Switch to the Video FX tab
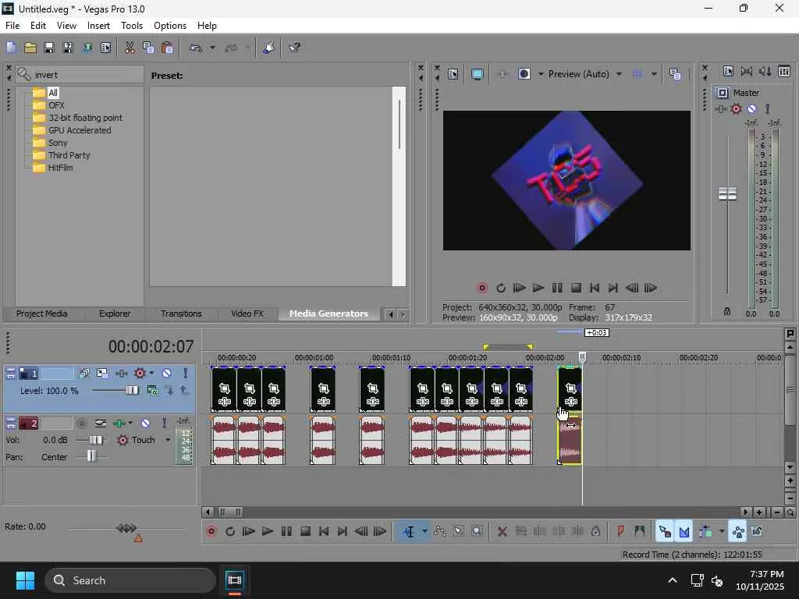The width and height of the screenshot is (799, 599). click(247, 314)
